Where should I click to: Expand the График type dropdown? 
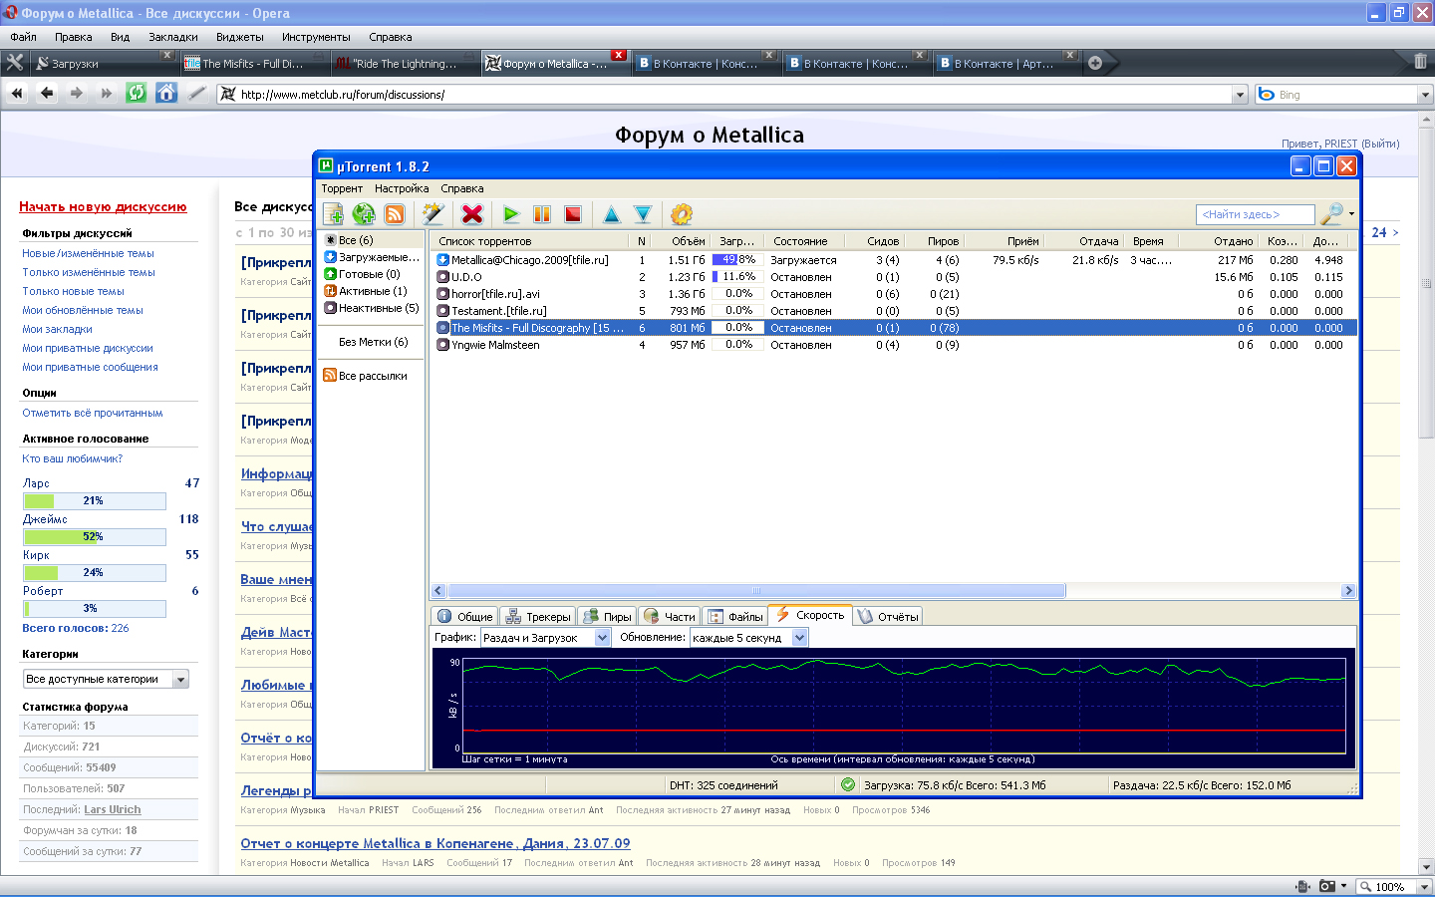click(602, 638)
